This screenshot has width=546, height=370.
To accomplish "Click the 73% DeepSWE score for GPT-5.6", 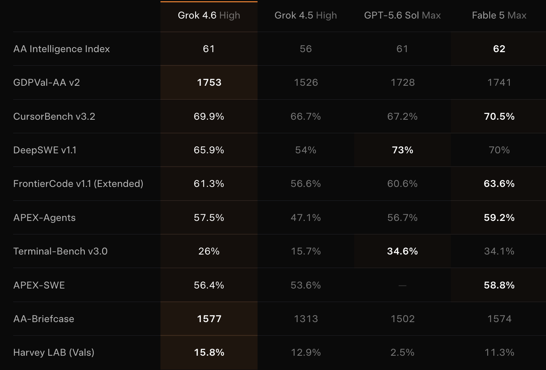I will (403, 150).
